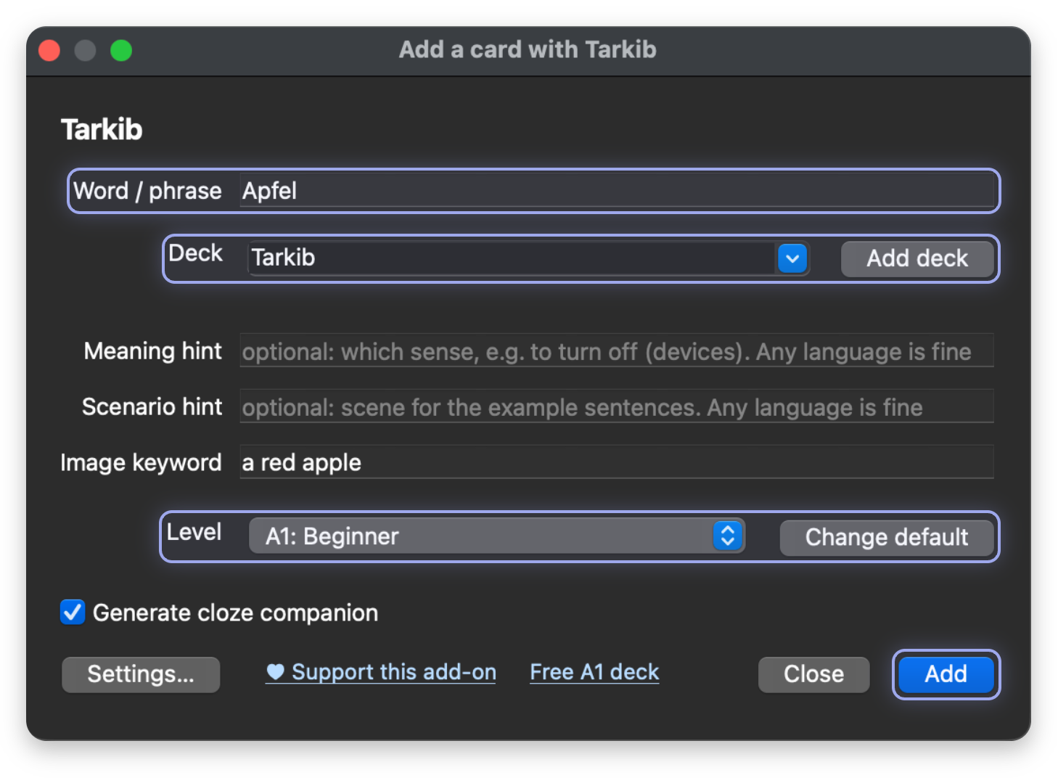
Task: Uncheck Generate cloze companion checkbox
Action: click(x=73, y=612)
